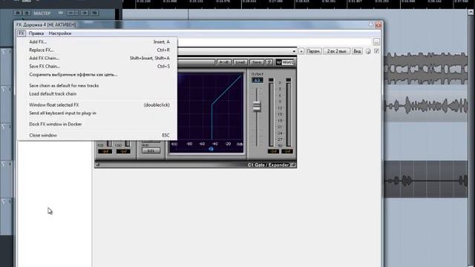Click the second track's waveform item
The width and height of the screenshot is (475, 267).
click(x=426, y=107)
